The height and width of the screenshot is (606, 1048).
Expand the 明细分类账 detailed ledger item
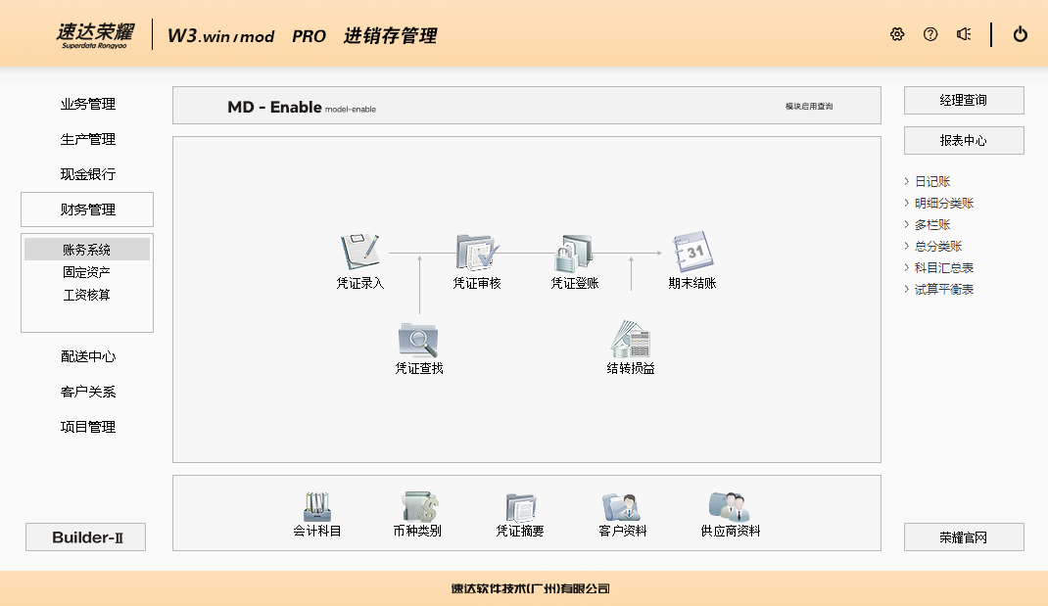click(943, 204)
